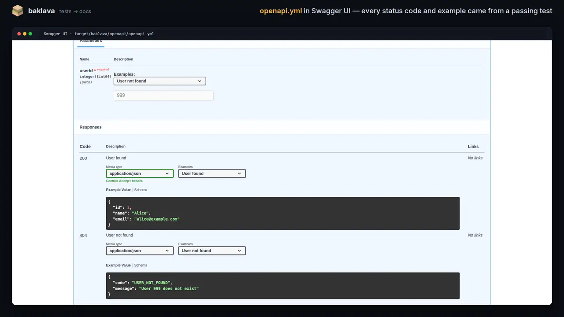Click the openapi.yml highlighted heading text
This screenshot has width=564, height=317.
281,11
